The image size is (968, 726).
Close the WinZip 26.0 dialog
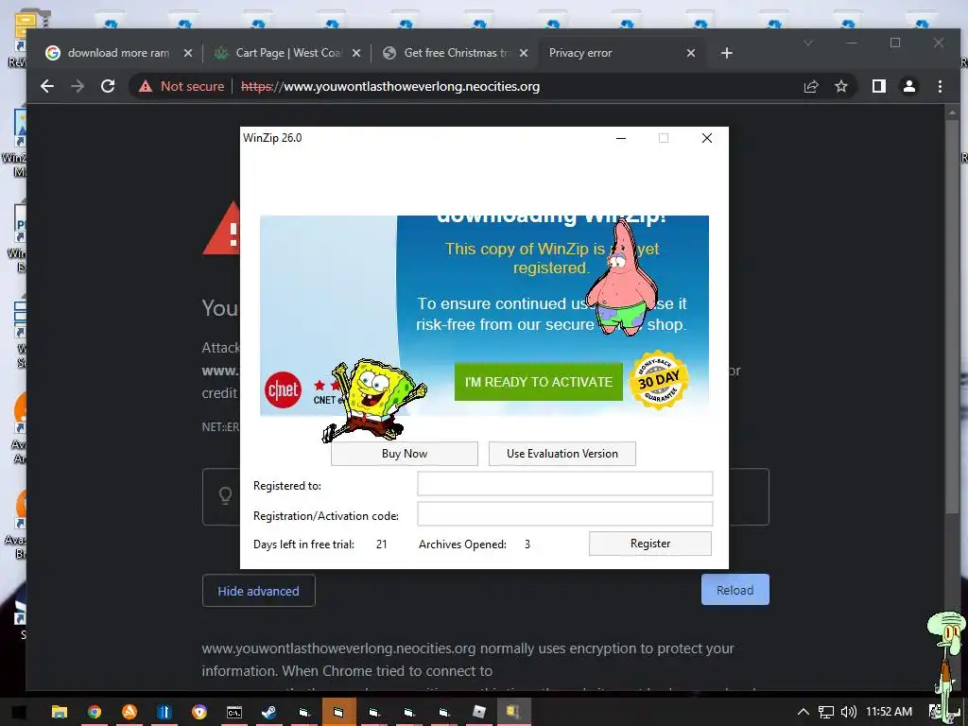pos(707,138)
